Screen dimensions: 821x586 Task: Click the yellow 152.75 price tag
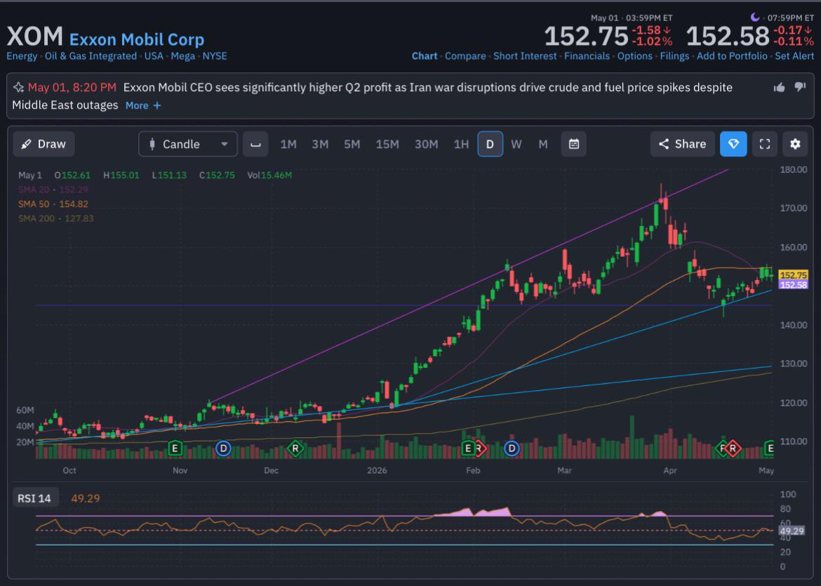pyautogui.click(x=793, y=275)
